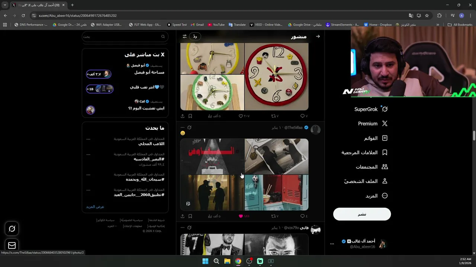The width and height of the screenshot is (476, 267).
Task: Open the Translate bookmark
Action: pyautogui.click(x=237, y=25)
